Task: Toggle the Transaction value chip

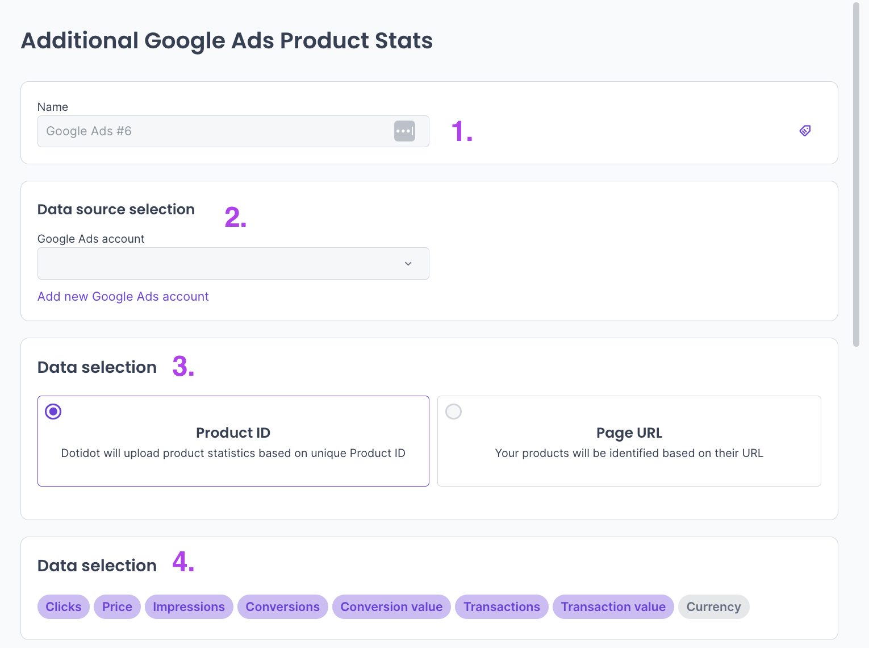Action: [x=613, y=607]
